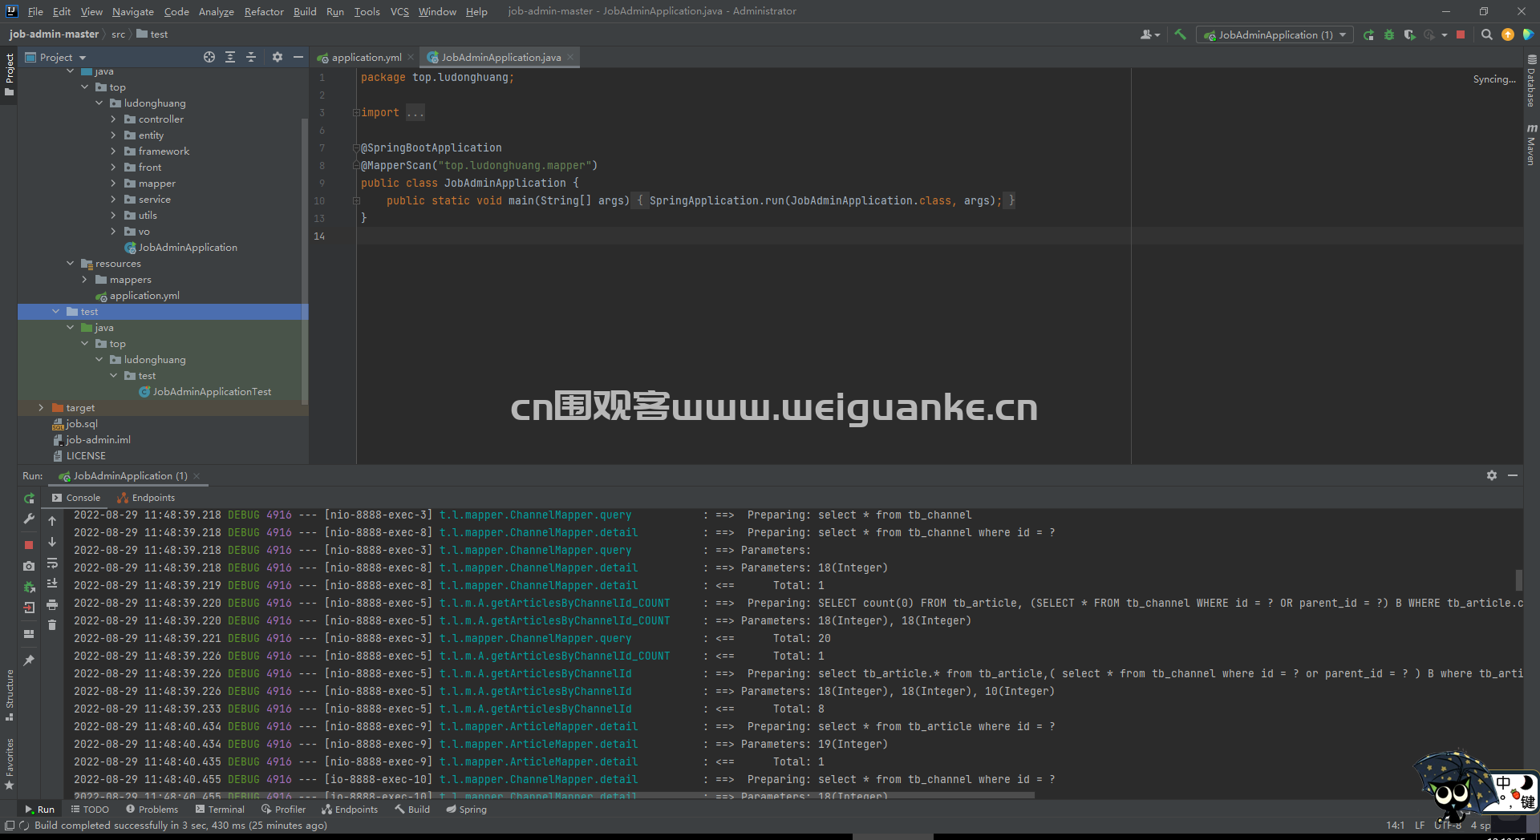Clear all console output with trash icon
Image resolution: width=1540 pixels, height=840 pixels.
52,625
